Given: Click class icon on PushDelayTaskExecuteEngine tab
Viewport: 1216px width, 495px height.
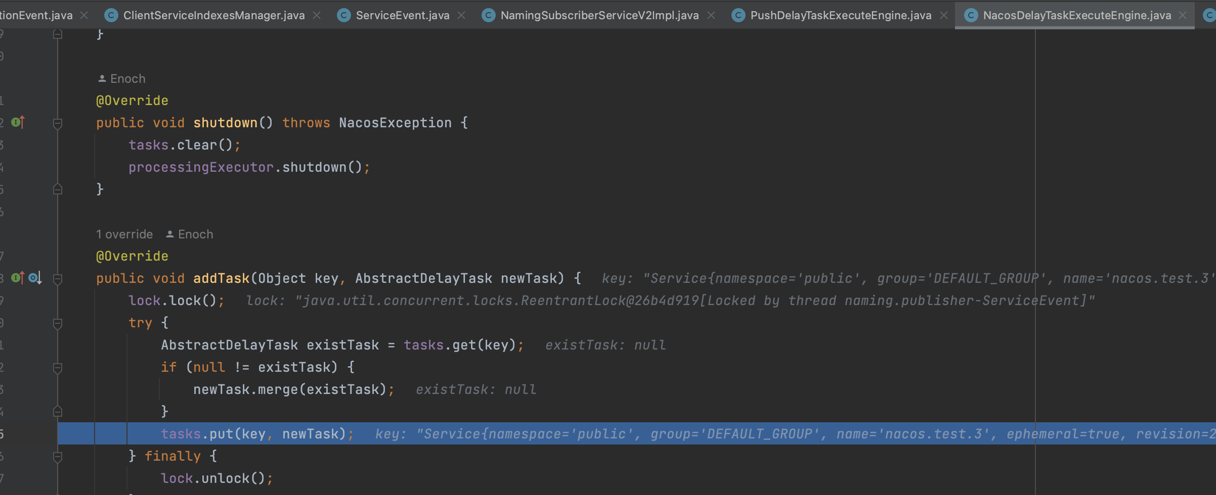Looking at the screenshot, I should (738, 15).
